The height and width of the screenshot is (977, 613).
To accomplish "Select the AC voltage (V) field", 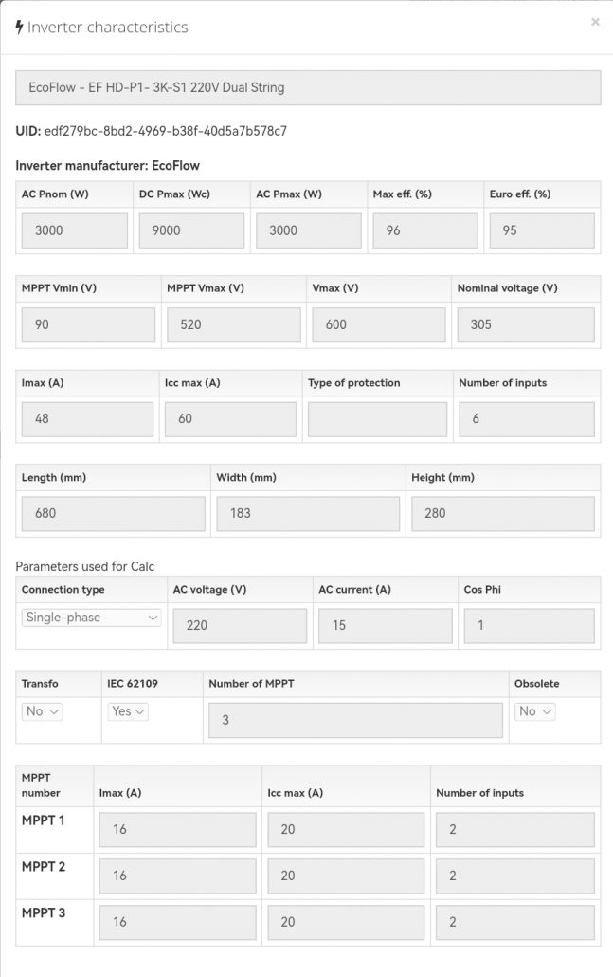I will click(x=240, y=626).
